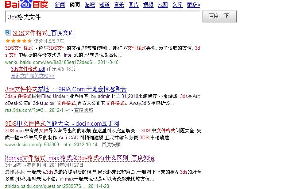Image resolution: width=290 pixels, height=189 pixels.
Task: Click the Word document icon beside 3DS文件格式 result
Action: click(8, 33)
